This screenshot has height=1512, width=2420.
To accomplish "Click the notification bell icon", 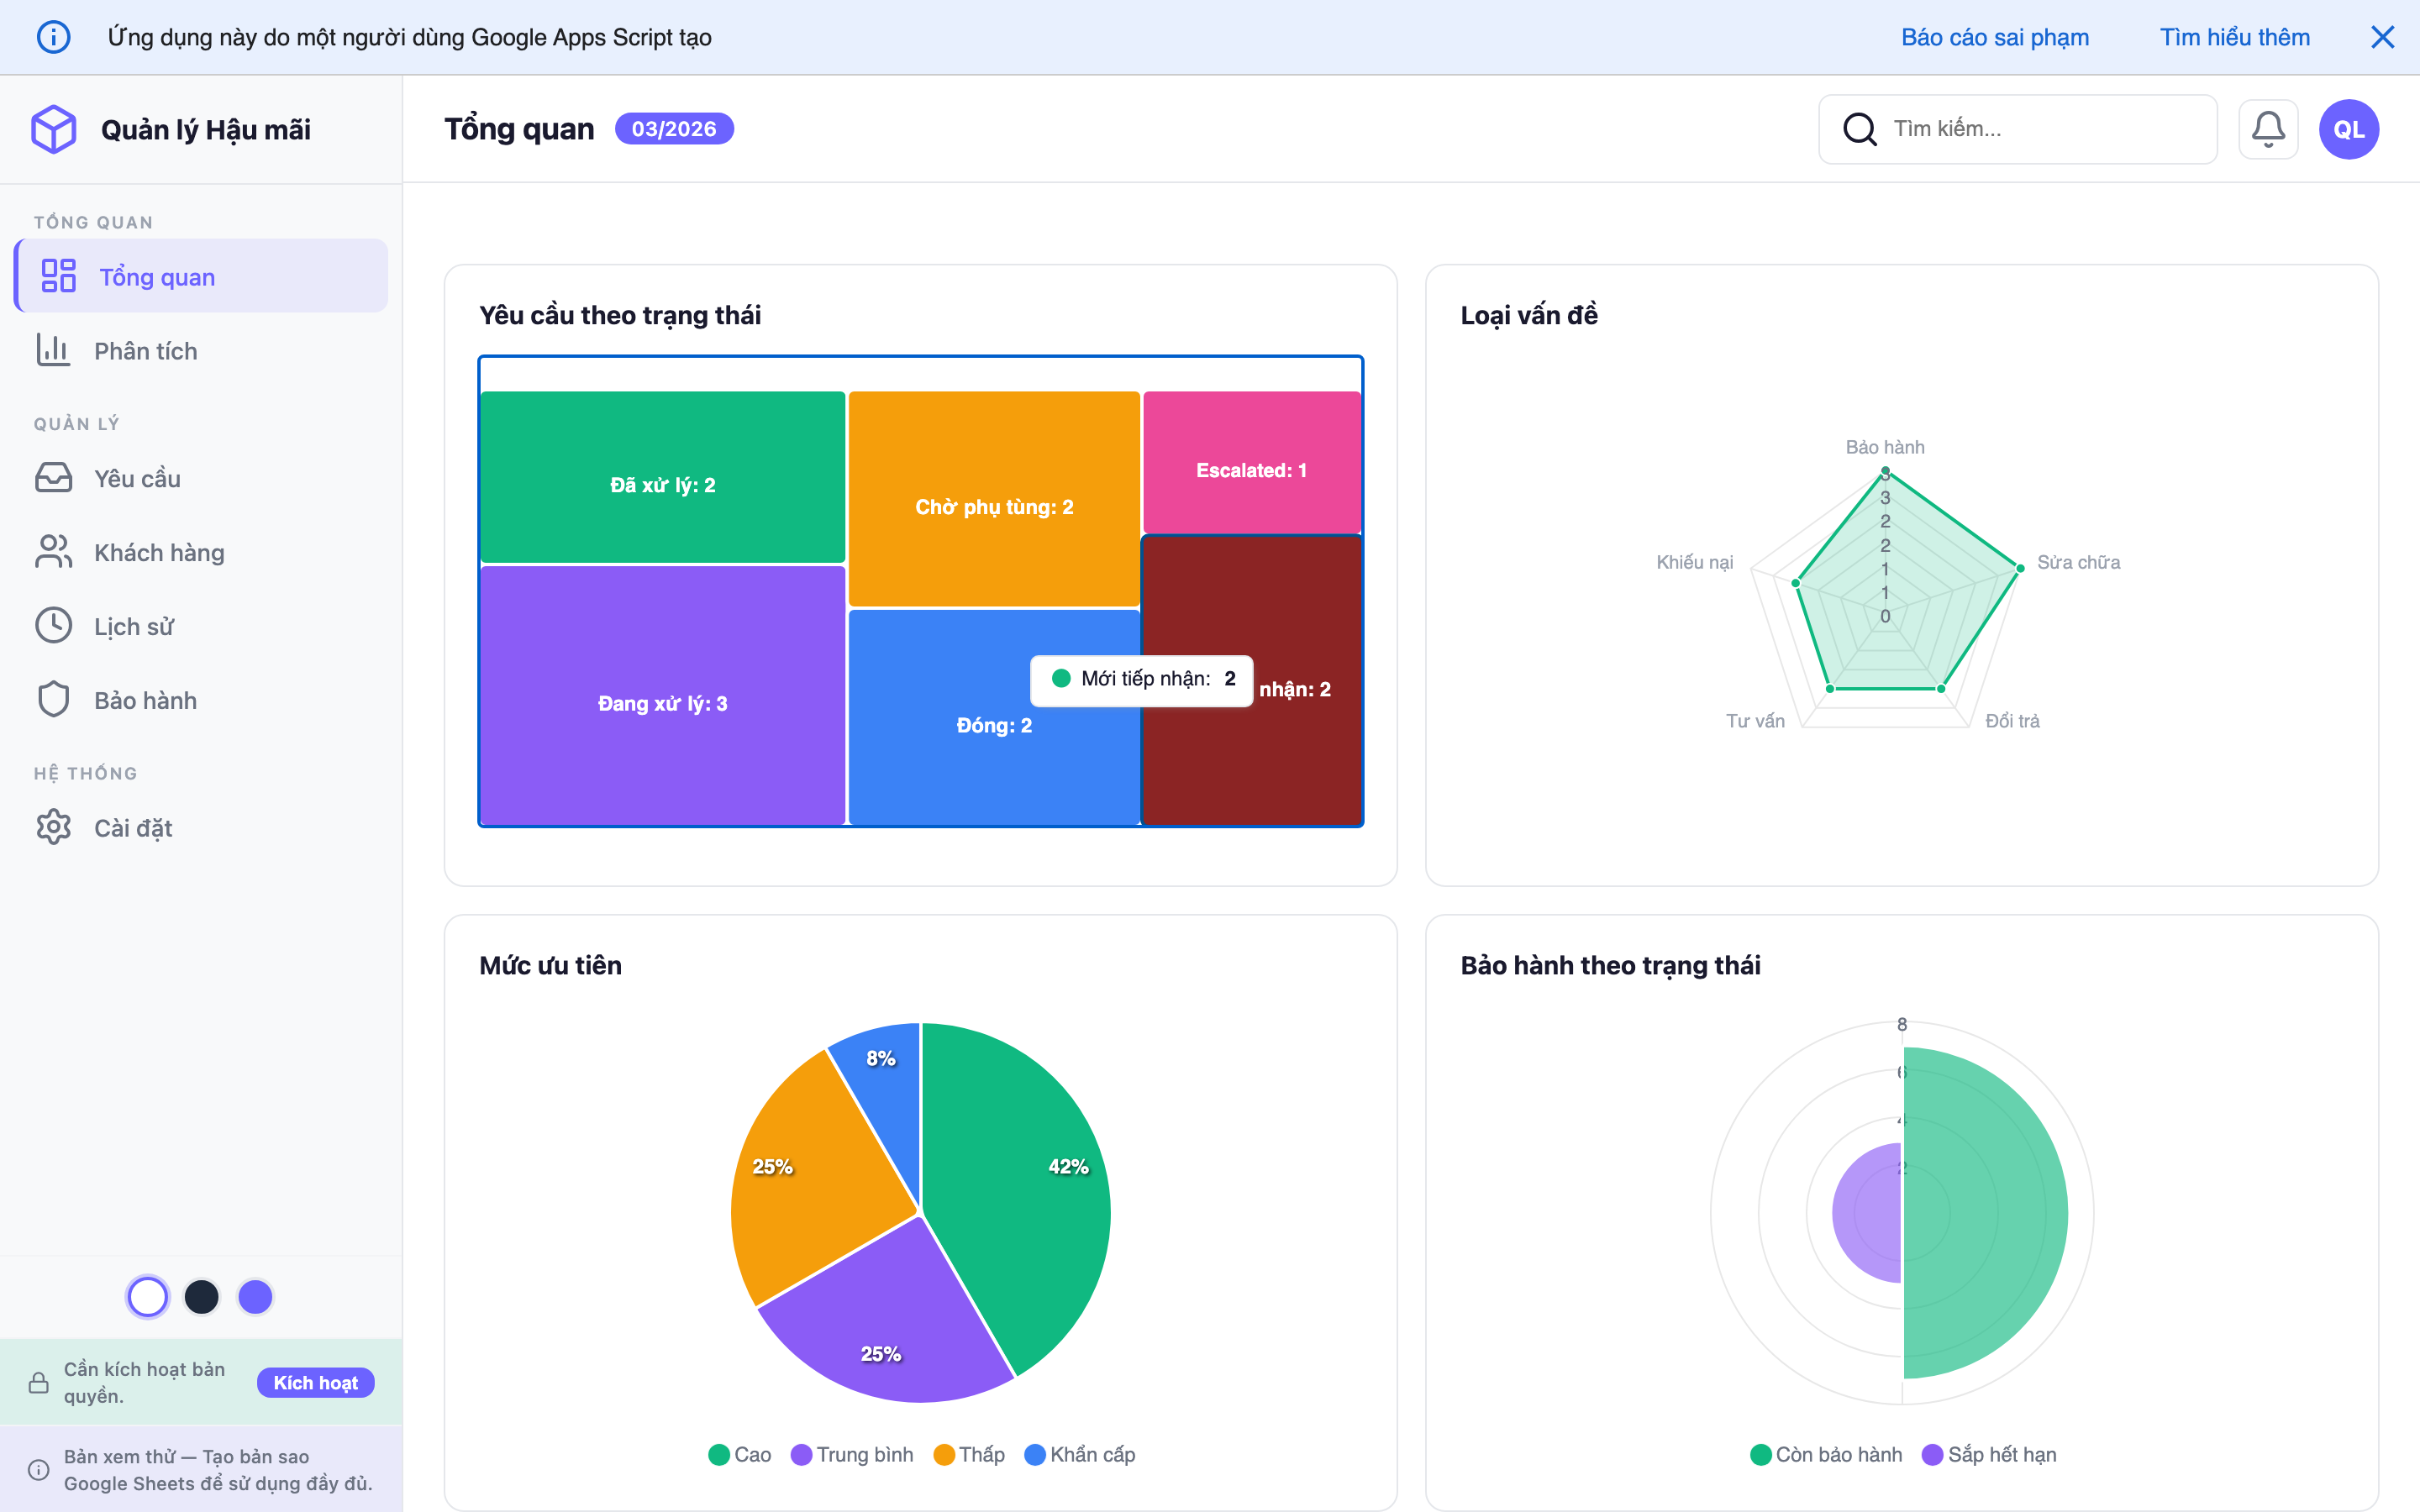I will click(x=2267, y=129).
